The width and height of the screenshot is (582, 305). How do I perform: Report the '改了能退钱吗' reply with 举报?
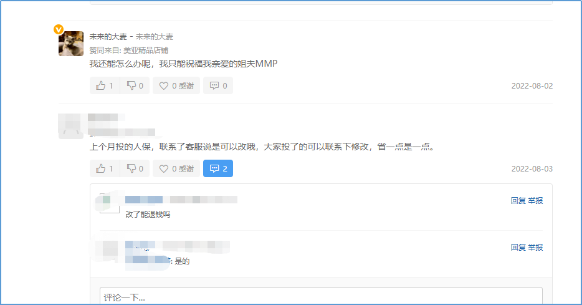click(x=535, y=200)
